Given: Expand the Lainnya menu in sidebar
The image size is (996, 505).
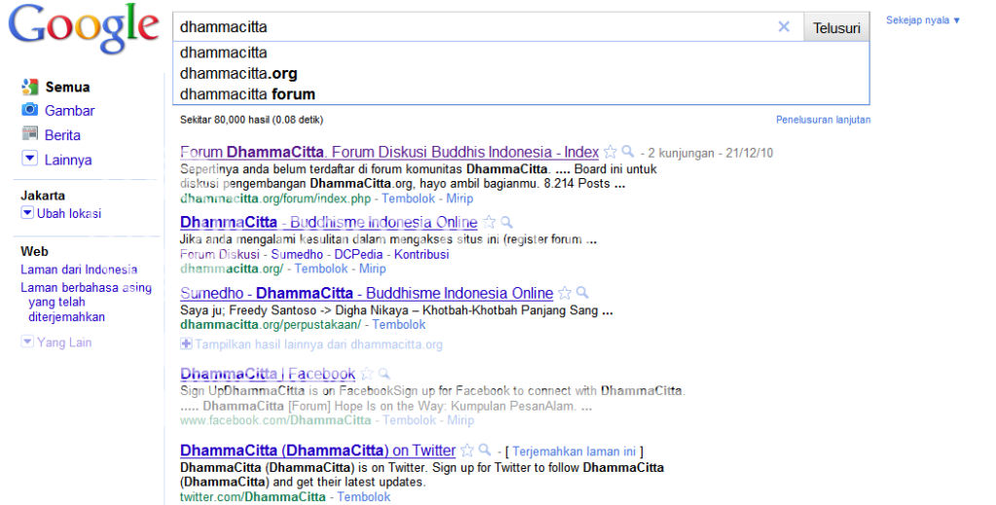Looking at the screenshot, I should coord(29,160).
